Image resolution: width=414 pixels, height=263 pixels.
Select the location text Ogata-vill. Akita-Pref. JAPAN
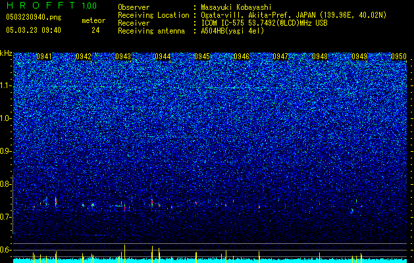[258, 15]
